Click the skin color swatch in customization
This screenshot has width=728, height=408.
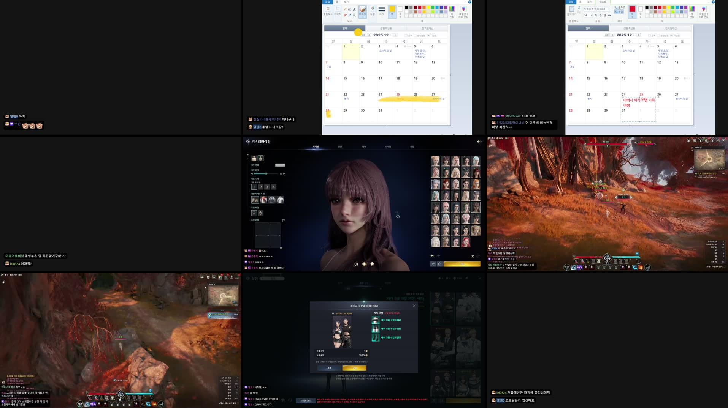click(x=280, y=165)
